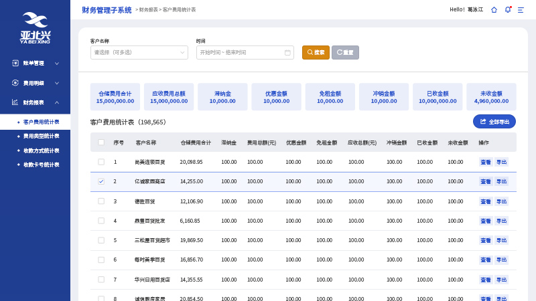536x301 pixels.
Task: Click 导出 for row 1 尚美连锁百货
Action: pyautogui.click(x=501, y=162)
